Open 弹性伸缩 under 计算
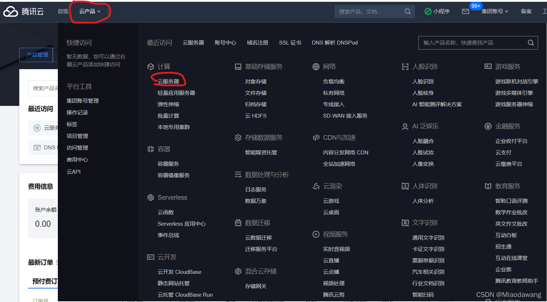Viewport: 547px width, 302px height. pos(169,104)
